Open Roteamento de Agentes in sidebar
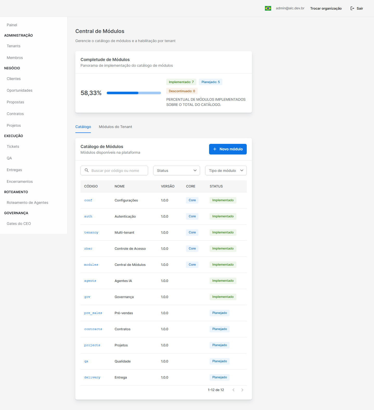Screen dimensions: 374x410 tap(28, 203)
